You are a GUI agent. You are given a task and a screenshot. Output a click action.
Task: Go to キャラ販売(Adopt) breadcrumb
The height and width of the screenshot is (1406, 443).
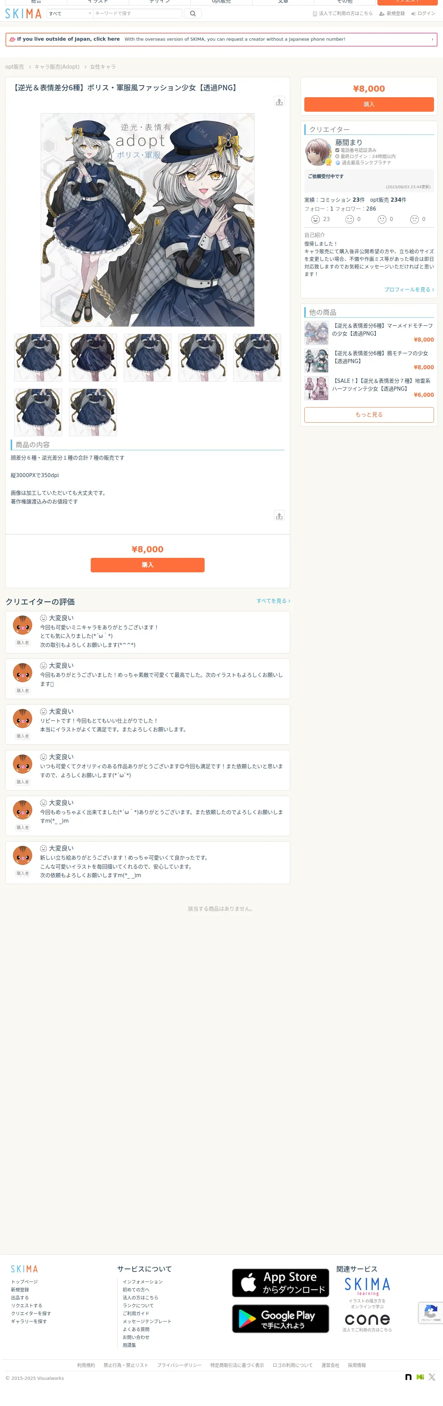(57, 67)
